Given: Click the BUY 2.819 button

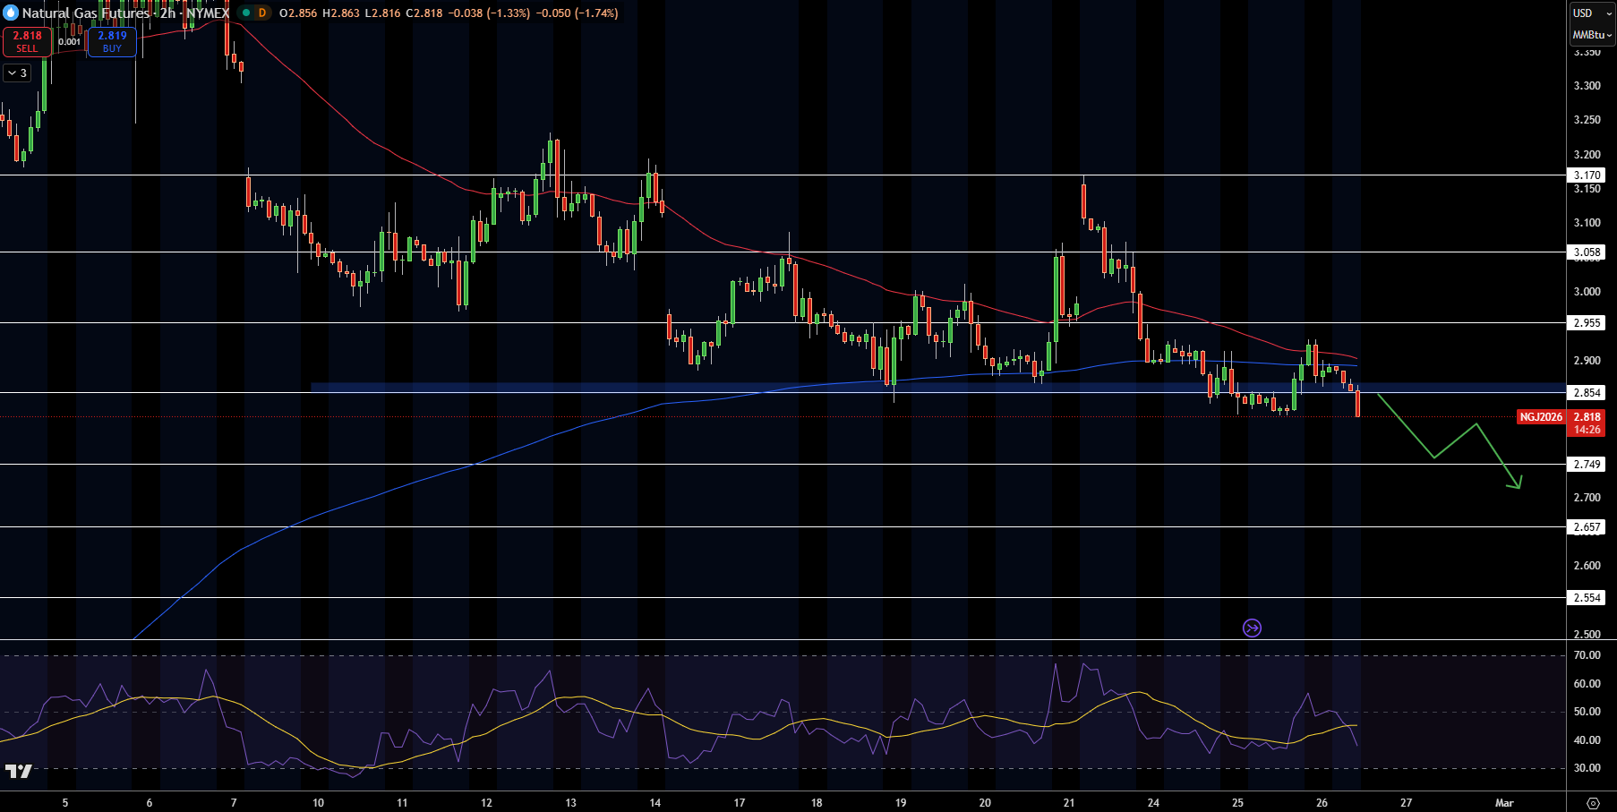Looking at the screenshot, I should tap(112, 41).
